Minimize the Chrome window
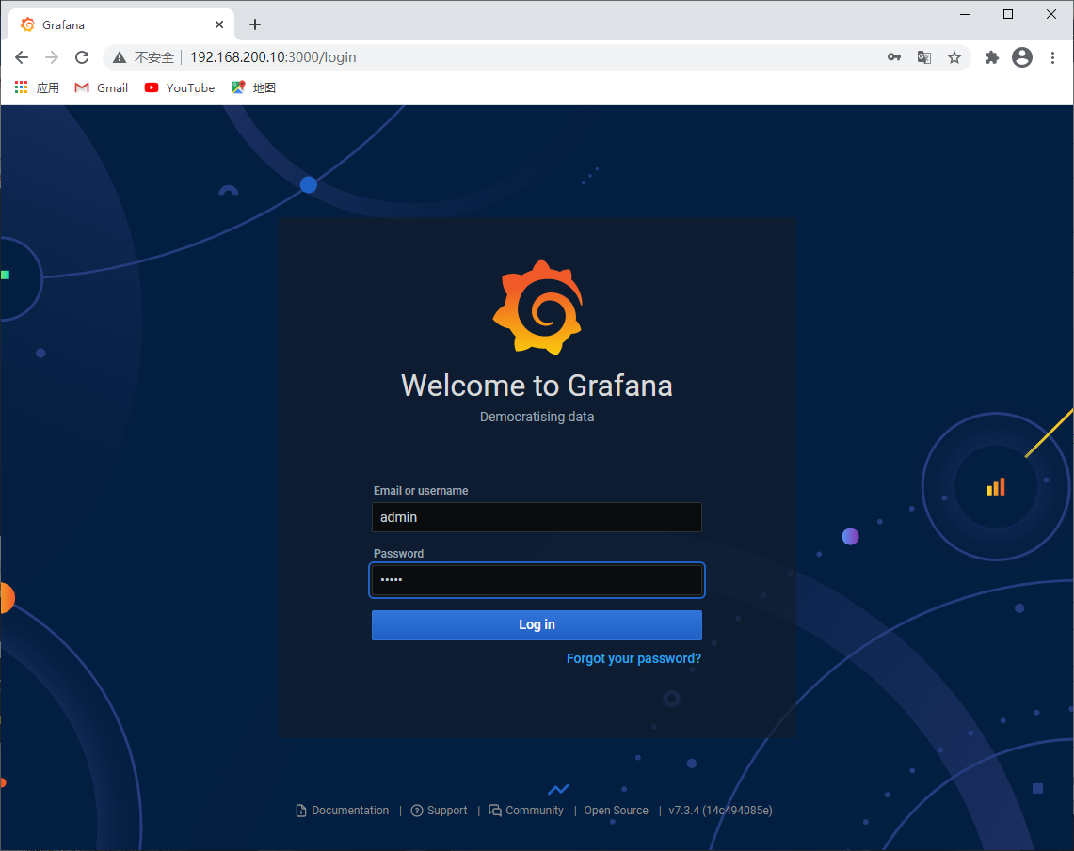The width and height of the screenshot is (1074, 851). [x=965, y=14]
